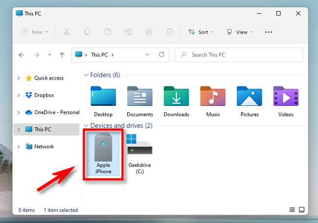318x223 pixels.
Task: Click the Delete trash icon
Action: 170,32
